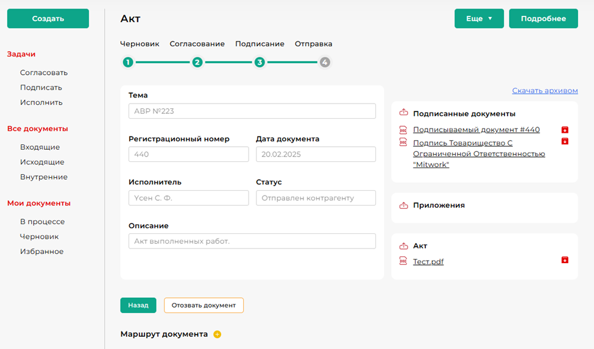Image resolution: width=594 pixels, height=349 pixels.
Task: Click red download icon beside Mitwork signature file
Action: [x=565, y=141]
